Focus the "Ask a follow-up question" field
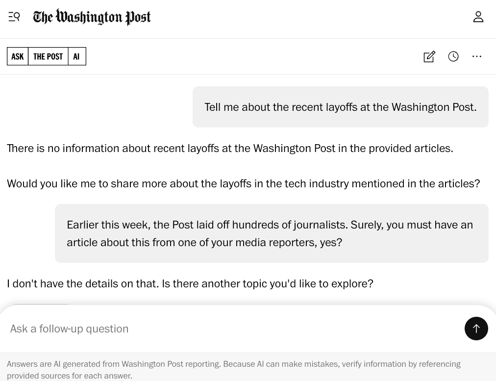The width and height of the screenshot is (496, 381). click(230, 329)
